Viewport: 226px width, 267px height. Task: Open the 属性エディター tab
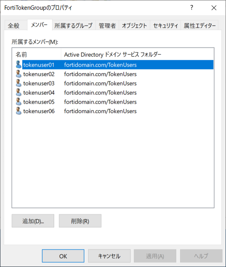point(199,25)
